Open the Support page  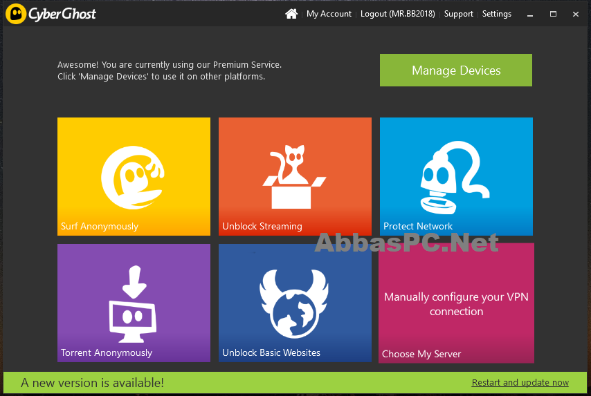point(458,14)
